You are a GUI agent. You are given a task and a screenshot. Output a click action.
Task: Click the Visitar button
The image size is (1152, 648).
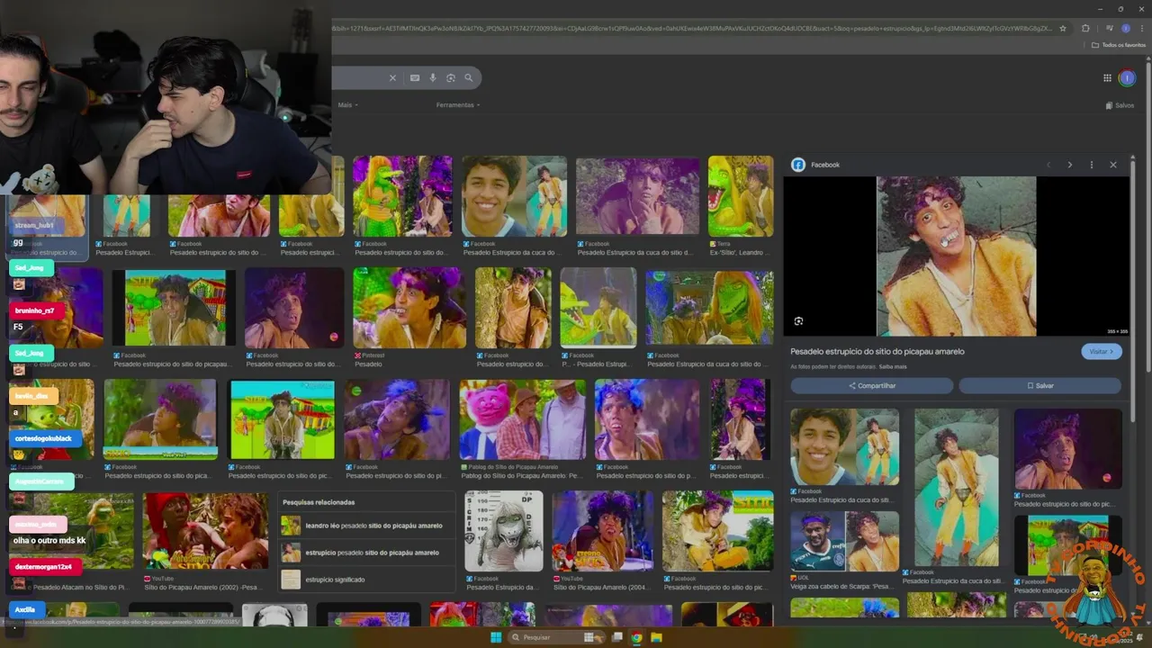click(x=1102, y=352)
